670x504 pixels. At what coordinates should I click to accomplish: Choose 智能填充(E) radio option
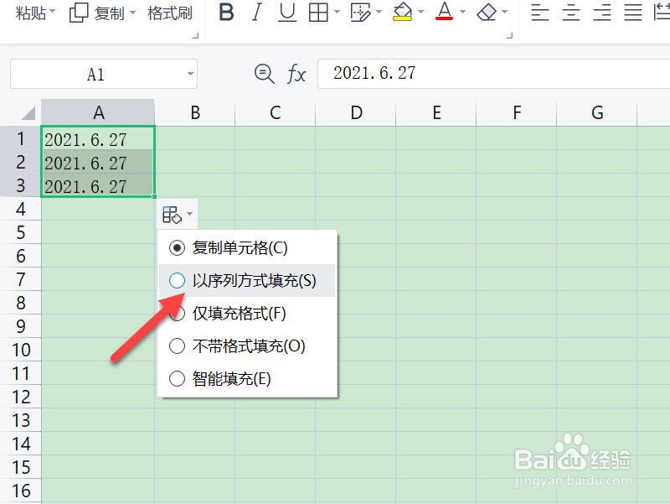[177, 379]
